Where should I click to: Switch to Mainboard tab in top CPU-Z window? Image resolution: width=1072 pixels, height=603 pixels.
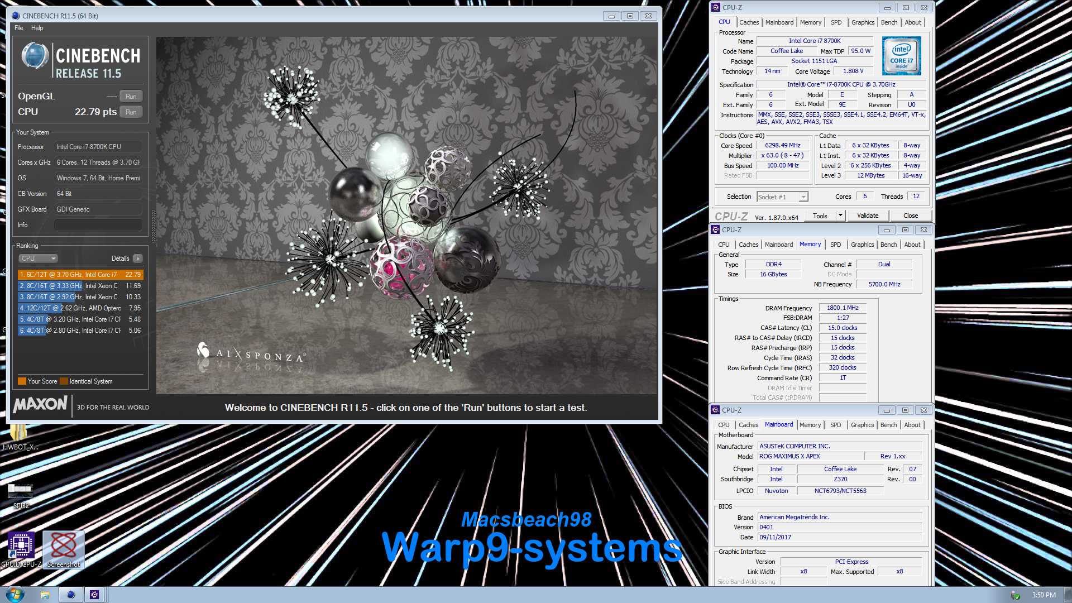[x=779, y=22]
